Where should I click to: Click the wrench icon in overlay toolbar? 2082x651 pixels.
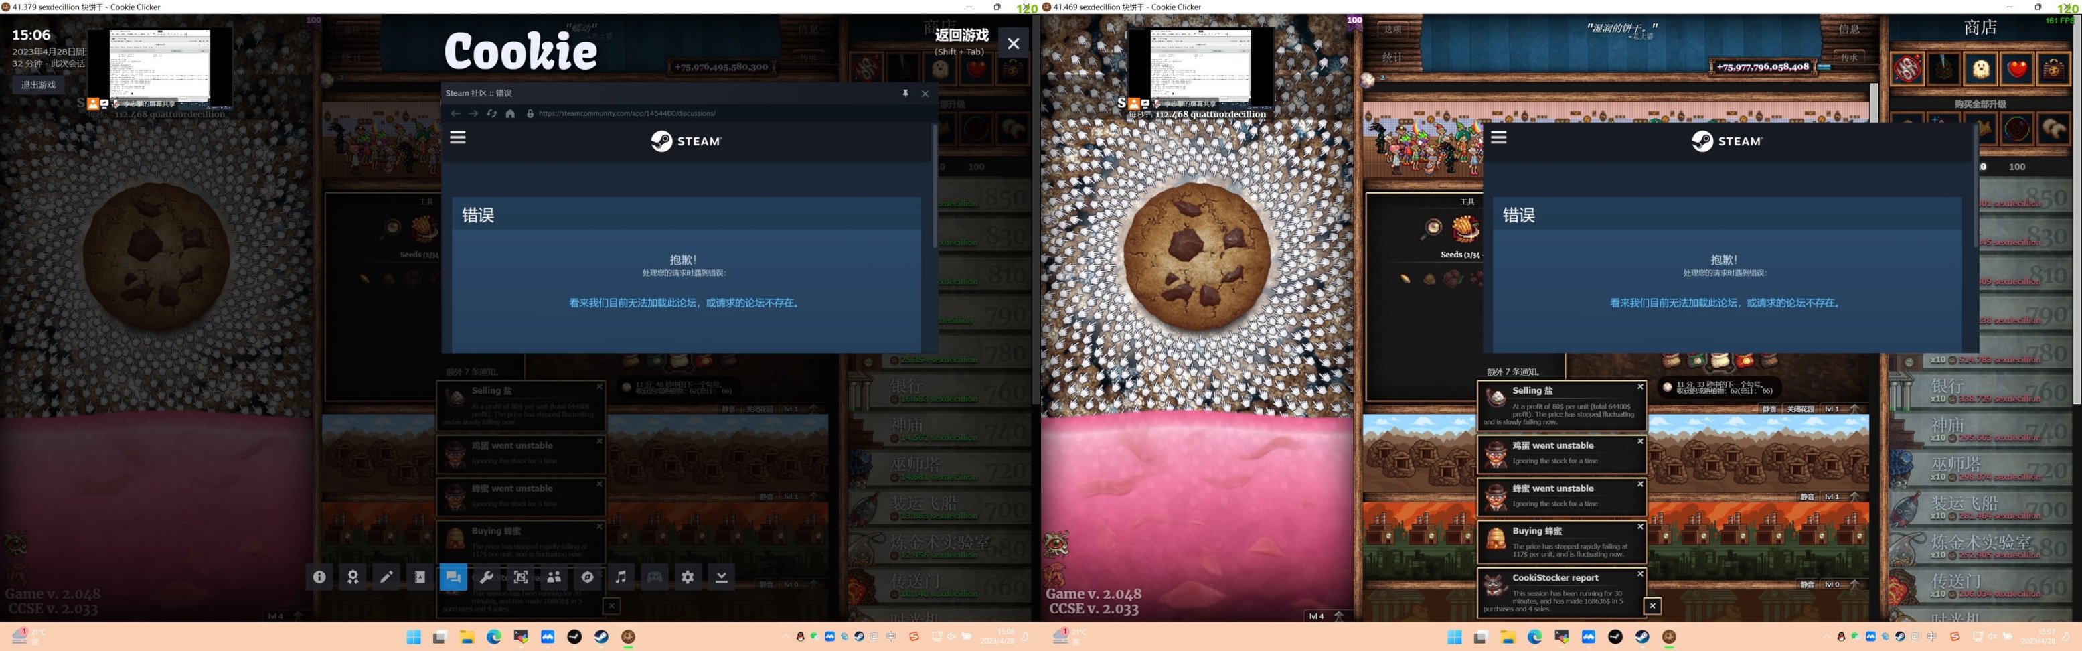pyautogui.click(x=487, y=577)
